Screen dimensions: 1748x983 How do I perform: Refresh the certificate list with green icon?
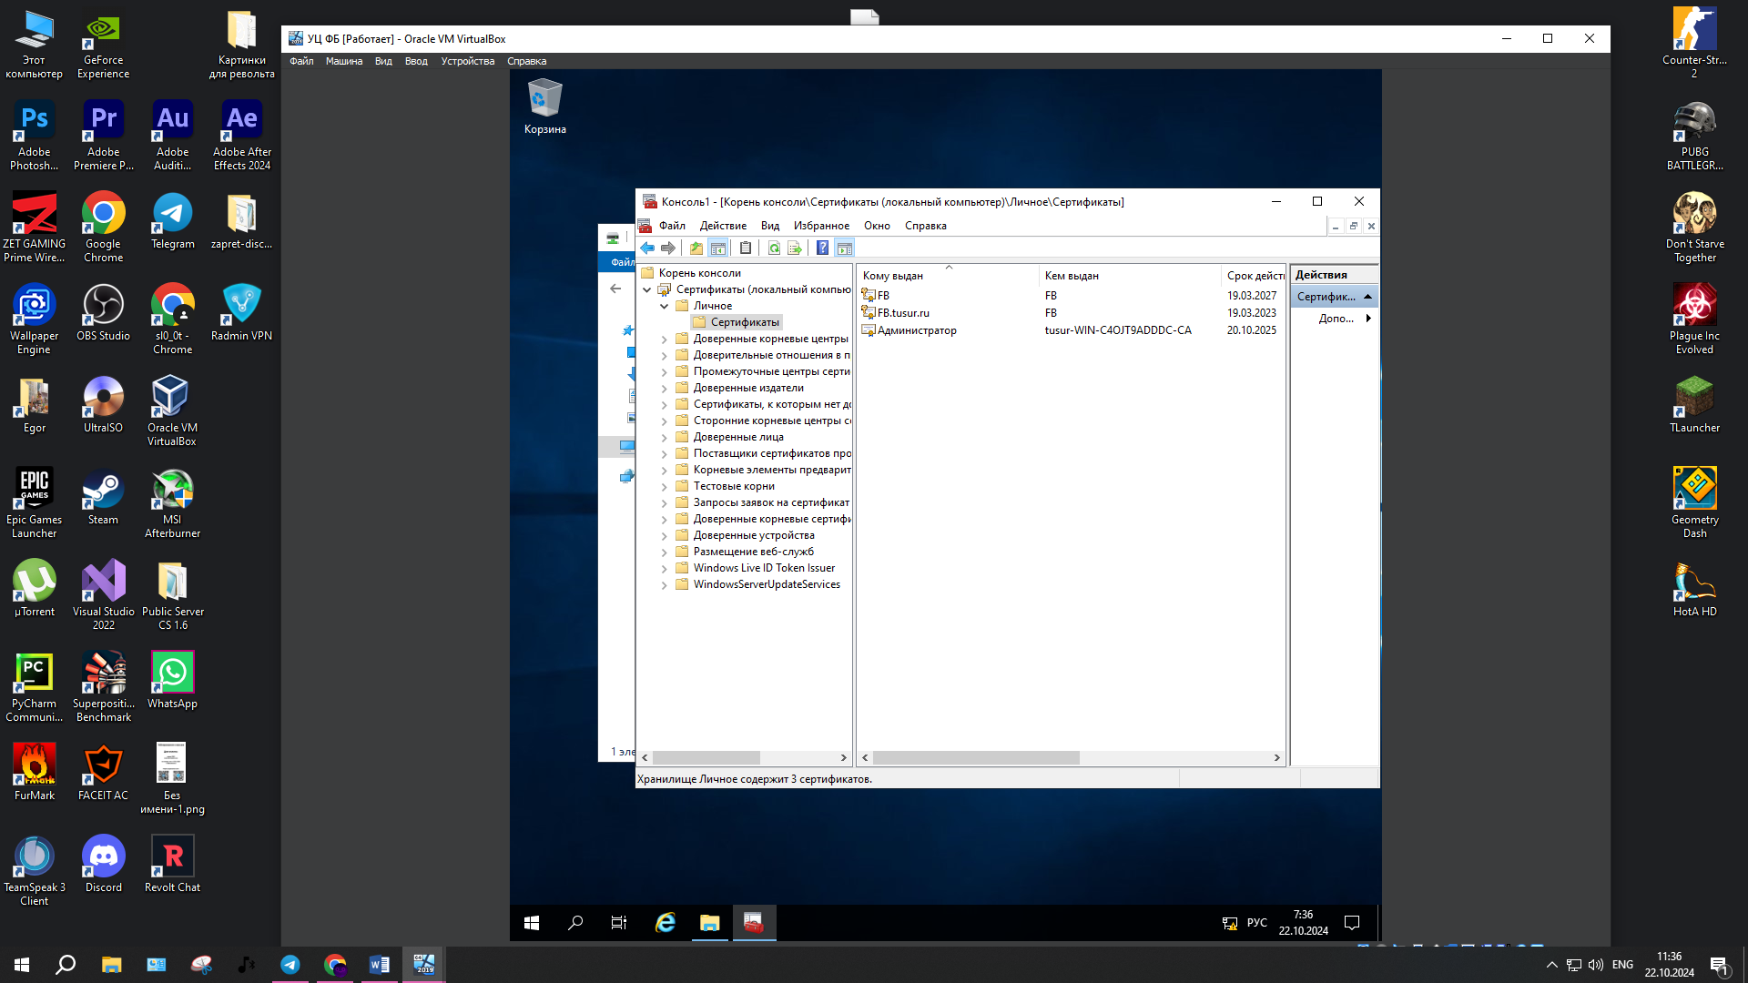pos(774,248)
